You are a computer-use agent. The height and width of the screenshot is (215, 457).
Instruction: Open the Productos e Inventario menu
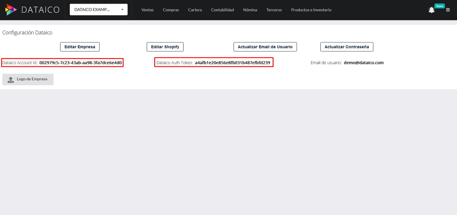click(311, 10)
